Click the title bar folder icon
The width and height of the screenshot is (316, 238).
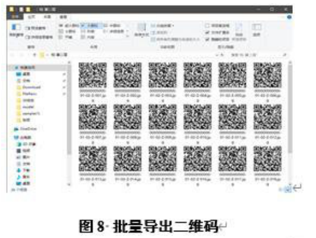(12, 9)
